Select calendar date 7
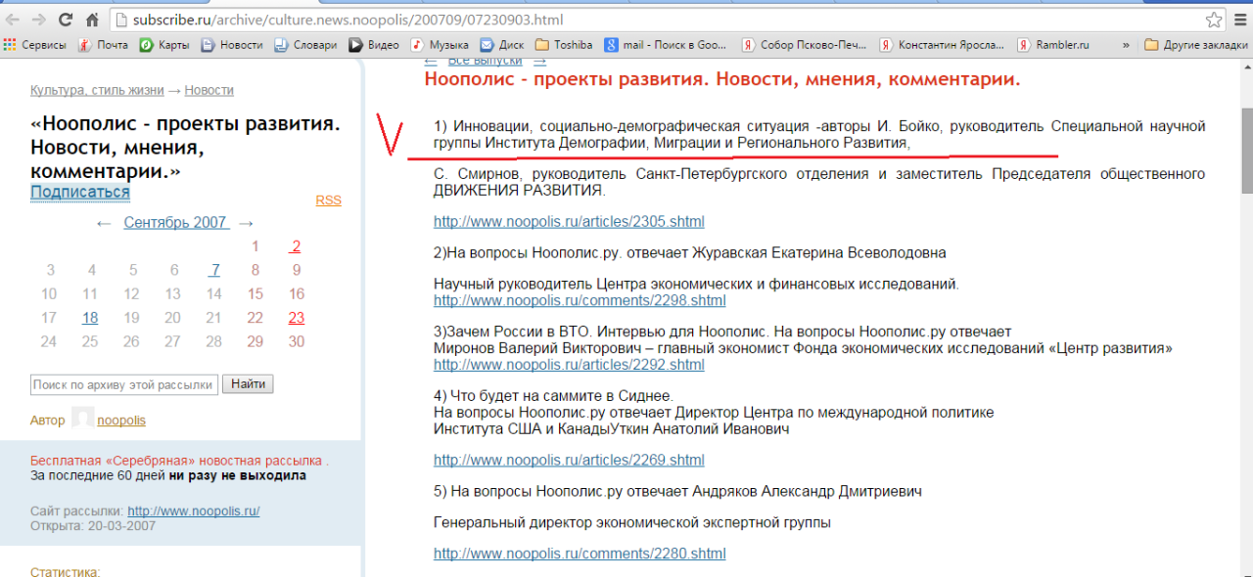The width and height of the screenshot is (1253, 577). tap(214, 270)
